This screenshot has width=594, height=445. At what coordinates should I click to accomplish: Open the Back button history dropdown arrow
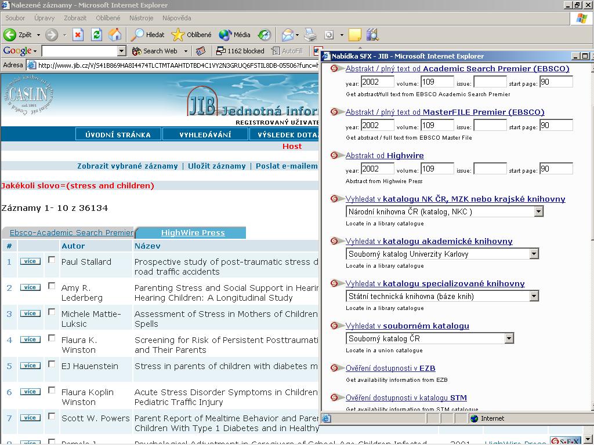[x=38, y=35]
